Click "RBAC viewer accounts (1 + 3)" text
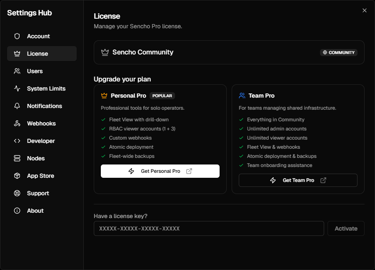Image resolution: width=375 pixels, height=270 pixels. (142, 129)
